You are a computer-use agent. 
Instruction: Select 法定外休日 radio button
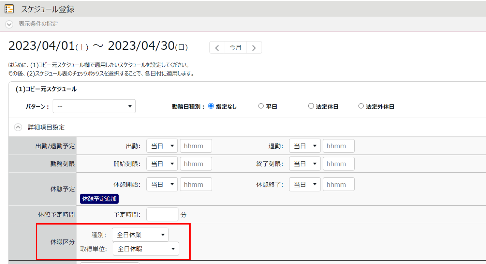coord(361,106)
